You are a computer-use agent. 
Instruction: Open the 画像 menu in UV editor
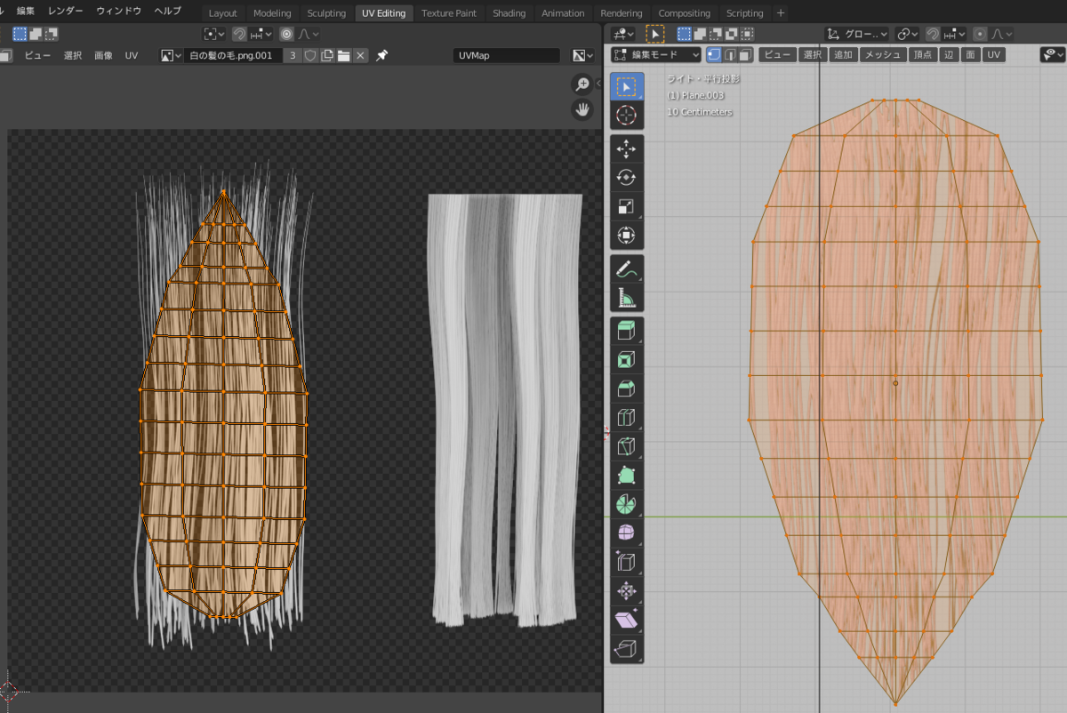click(x=103, y=55)
